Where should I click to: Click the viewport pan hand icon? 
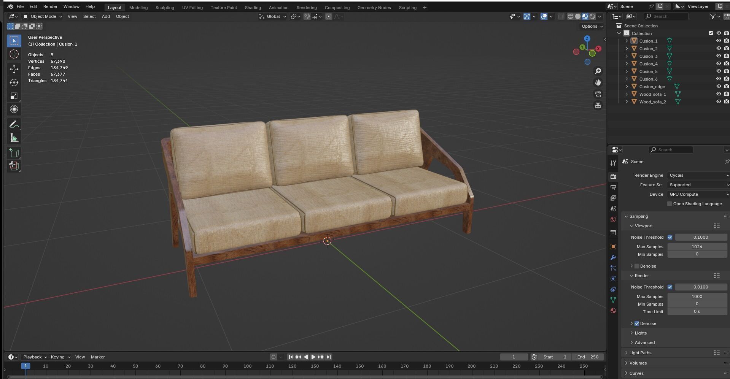[x=598, y=82]
